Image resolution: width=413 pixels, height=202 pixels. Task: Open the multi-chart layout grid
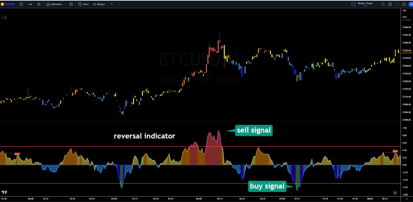point(71,4)
